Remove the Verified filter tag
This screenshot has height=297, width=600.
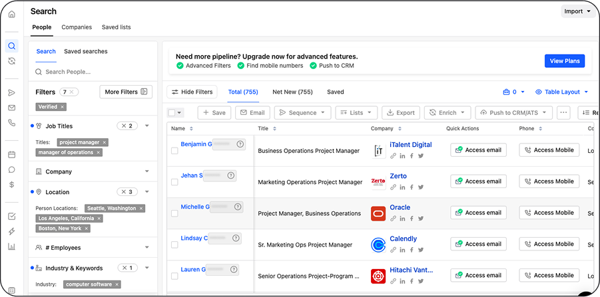[63, 107]
